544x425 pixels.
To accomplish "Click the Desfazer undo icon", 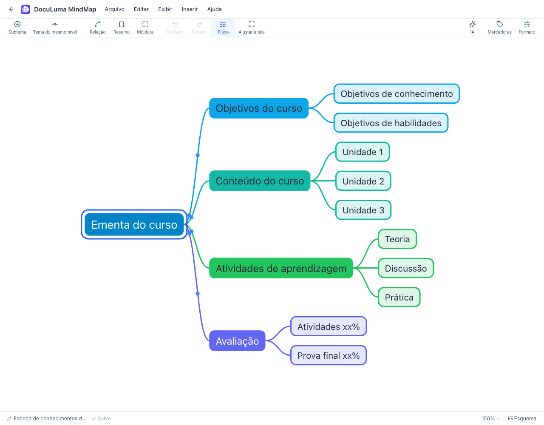I will (175, 25).
